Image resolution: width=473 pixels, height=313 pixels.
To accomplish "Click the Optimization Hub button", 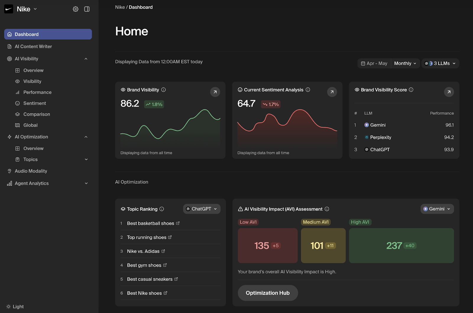I will pyautogui.click(x=268, y=293).
